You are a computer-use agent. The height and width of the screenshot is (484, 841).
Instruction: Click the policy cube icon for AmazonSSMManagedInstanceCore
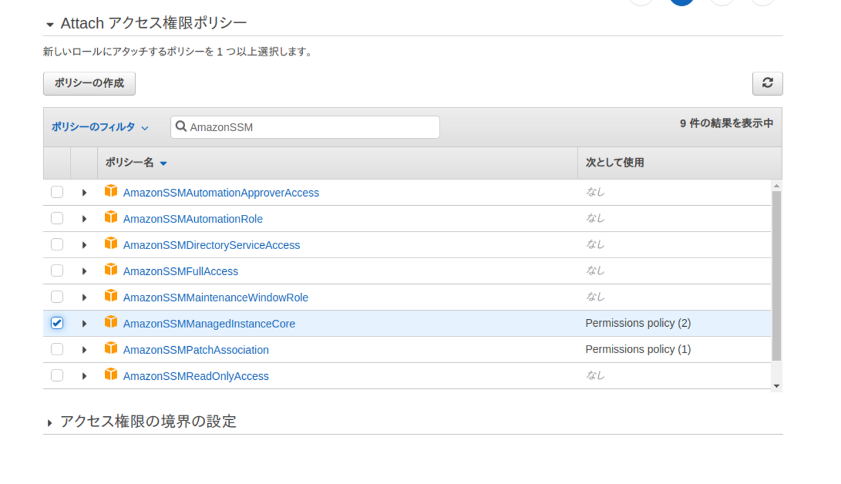pos(111,322)
